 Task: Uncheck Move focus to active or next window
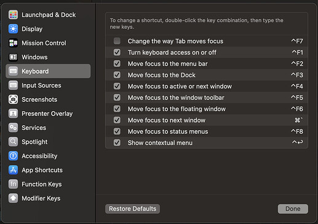(x=117, y=86)
